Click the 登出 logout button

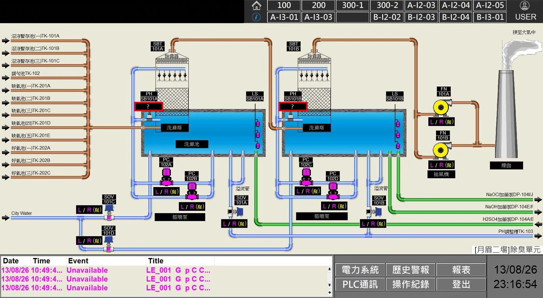coord(461,284)
